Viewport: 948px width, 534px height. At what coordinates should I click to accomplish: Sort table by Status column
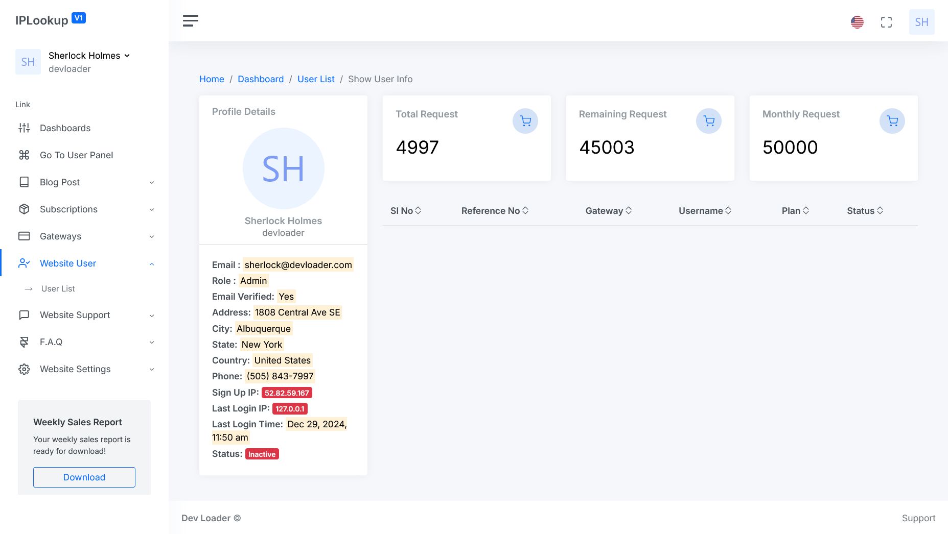(864, 211)
